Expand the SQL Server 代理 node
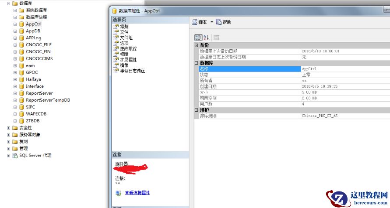This screenshot has width=390, height=208. (8, 156)
